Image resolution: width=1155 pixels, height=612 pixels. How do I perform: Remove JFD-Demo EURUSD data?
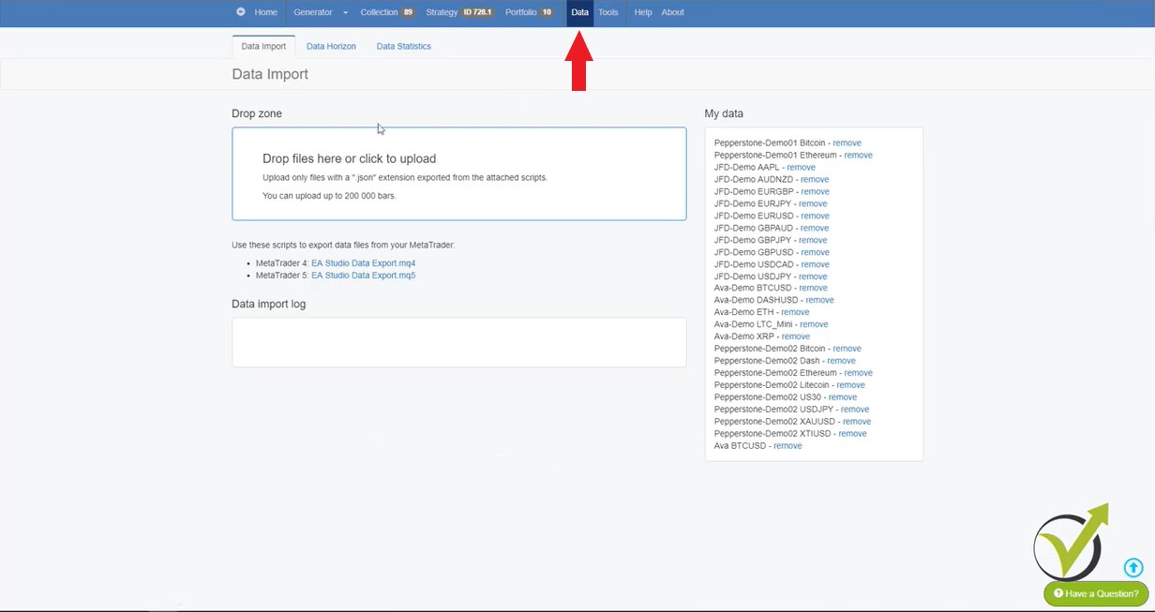(x=815, y=216)
